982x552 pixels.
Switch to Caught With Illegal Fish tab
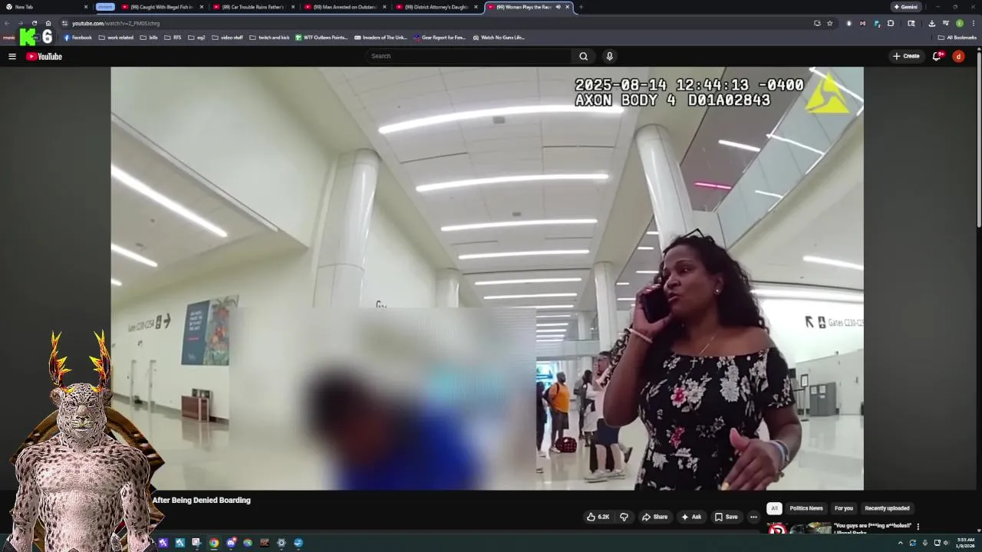(x=161, y=7)
